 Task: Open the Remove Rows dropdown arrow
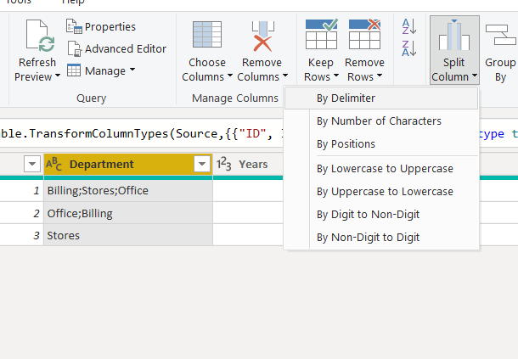point(380,76)
